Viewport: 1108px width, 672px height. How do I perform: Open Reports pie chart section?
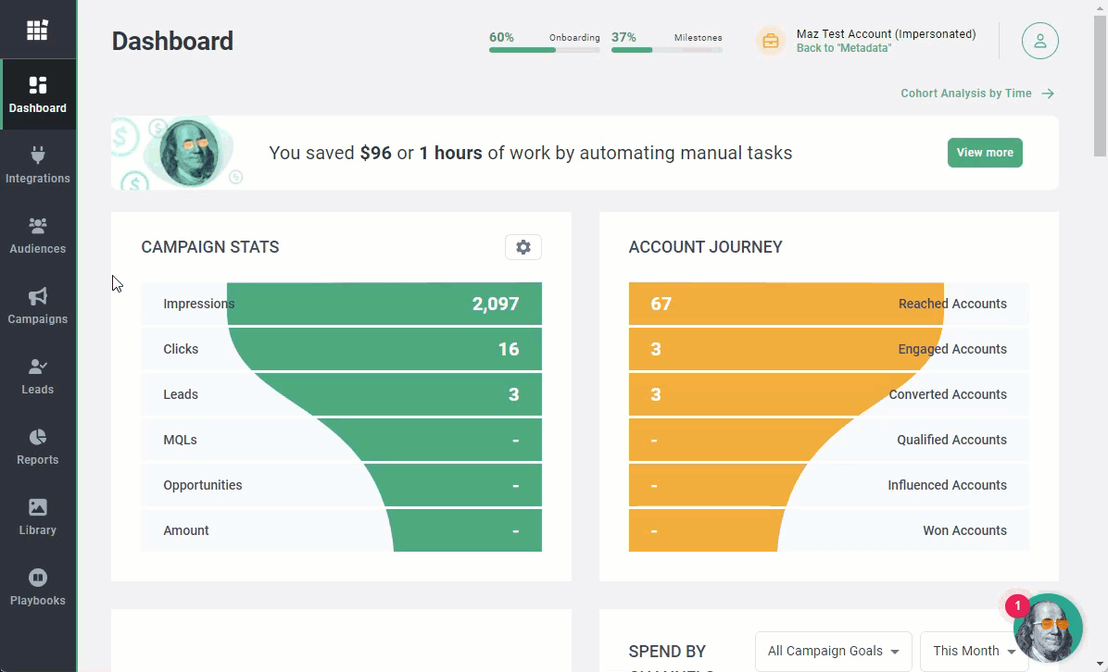(x=38, y=446)
